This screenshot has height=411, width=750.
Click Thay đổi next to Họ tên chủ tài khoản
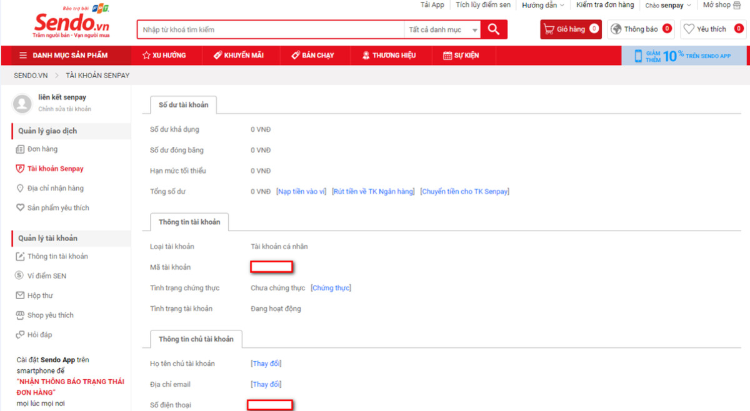pos(266,364)
